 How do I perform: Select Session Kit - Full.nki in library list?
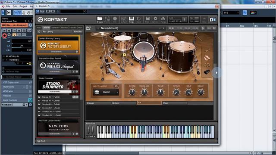click(x=51, y=104)
